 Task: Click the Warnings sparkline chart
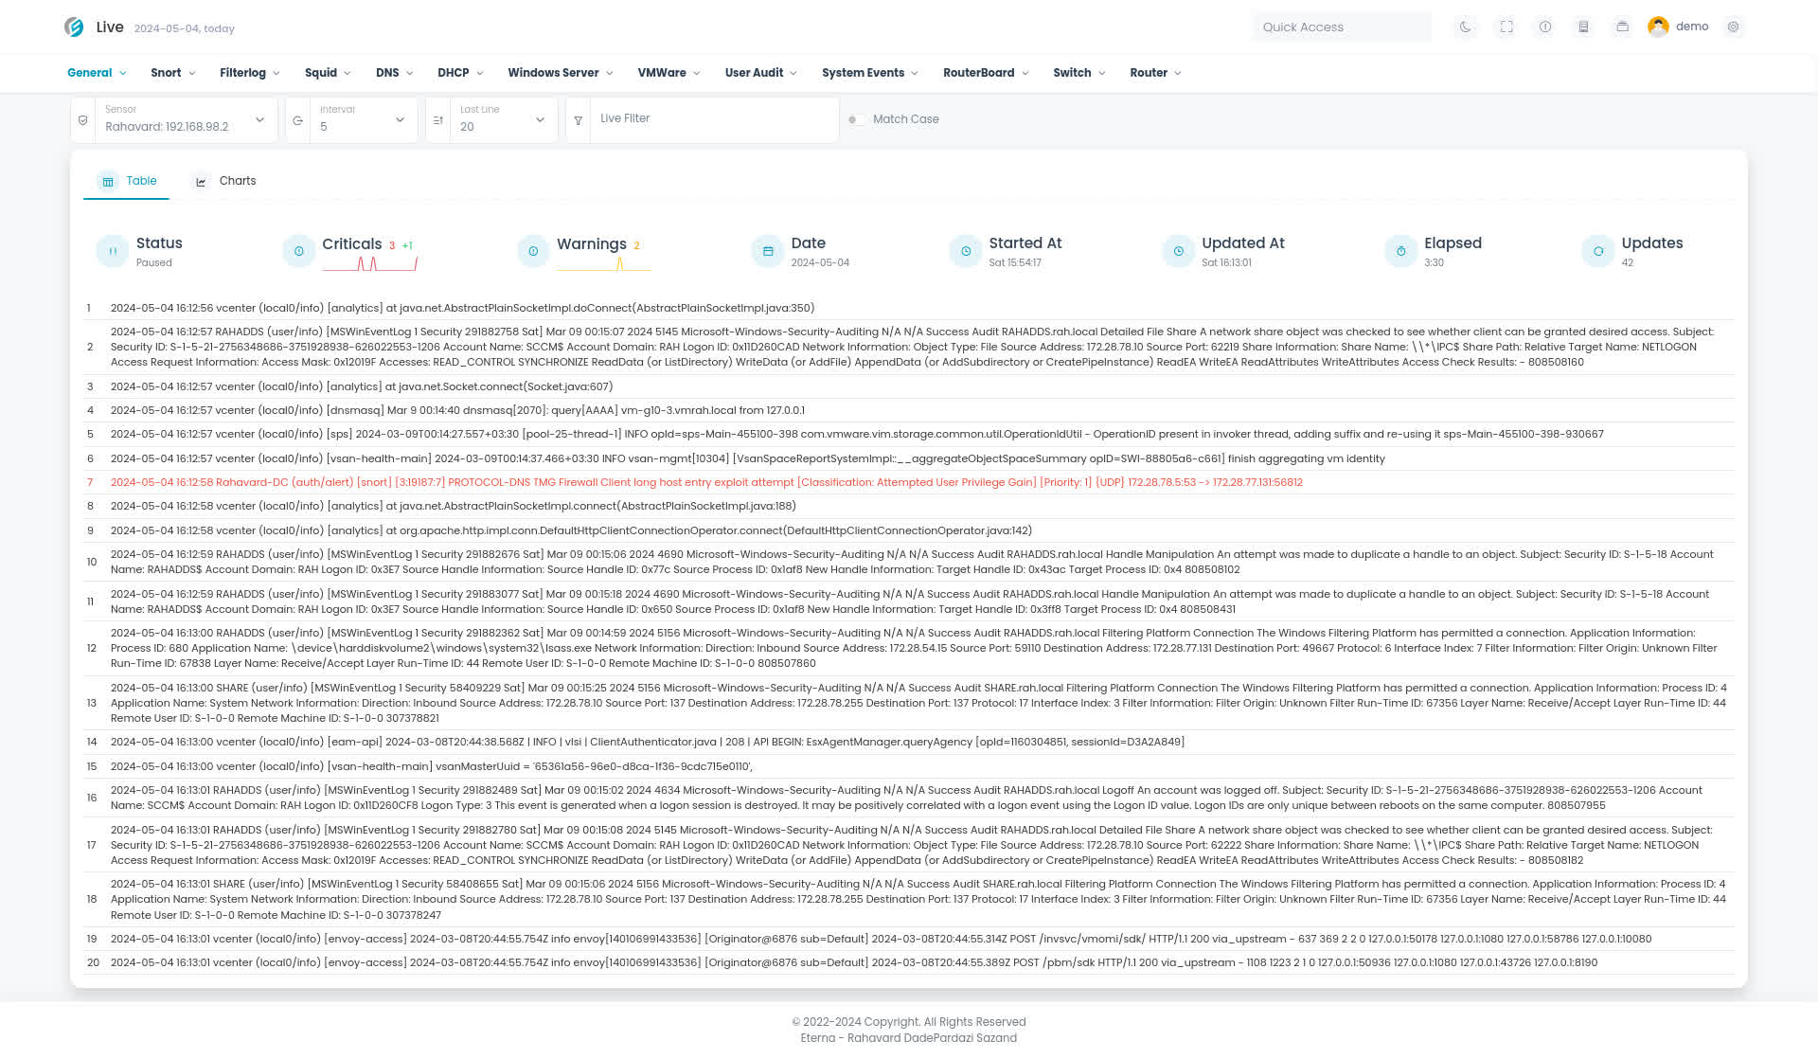(604, 263)
